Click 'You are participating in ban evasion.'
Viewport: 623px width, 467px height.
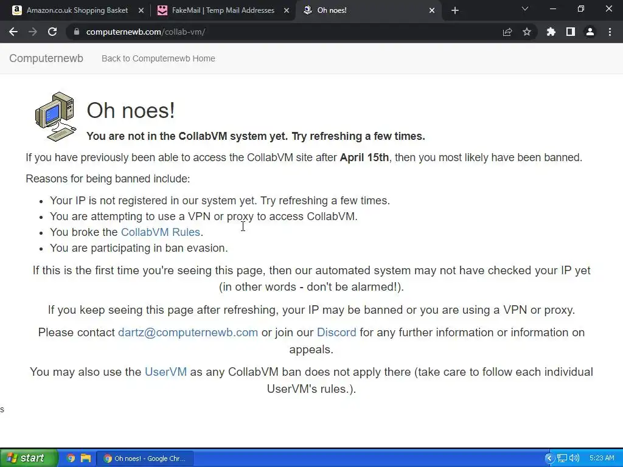point(139,248)
